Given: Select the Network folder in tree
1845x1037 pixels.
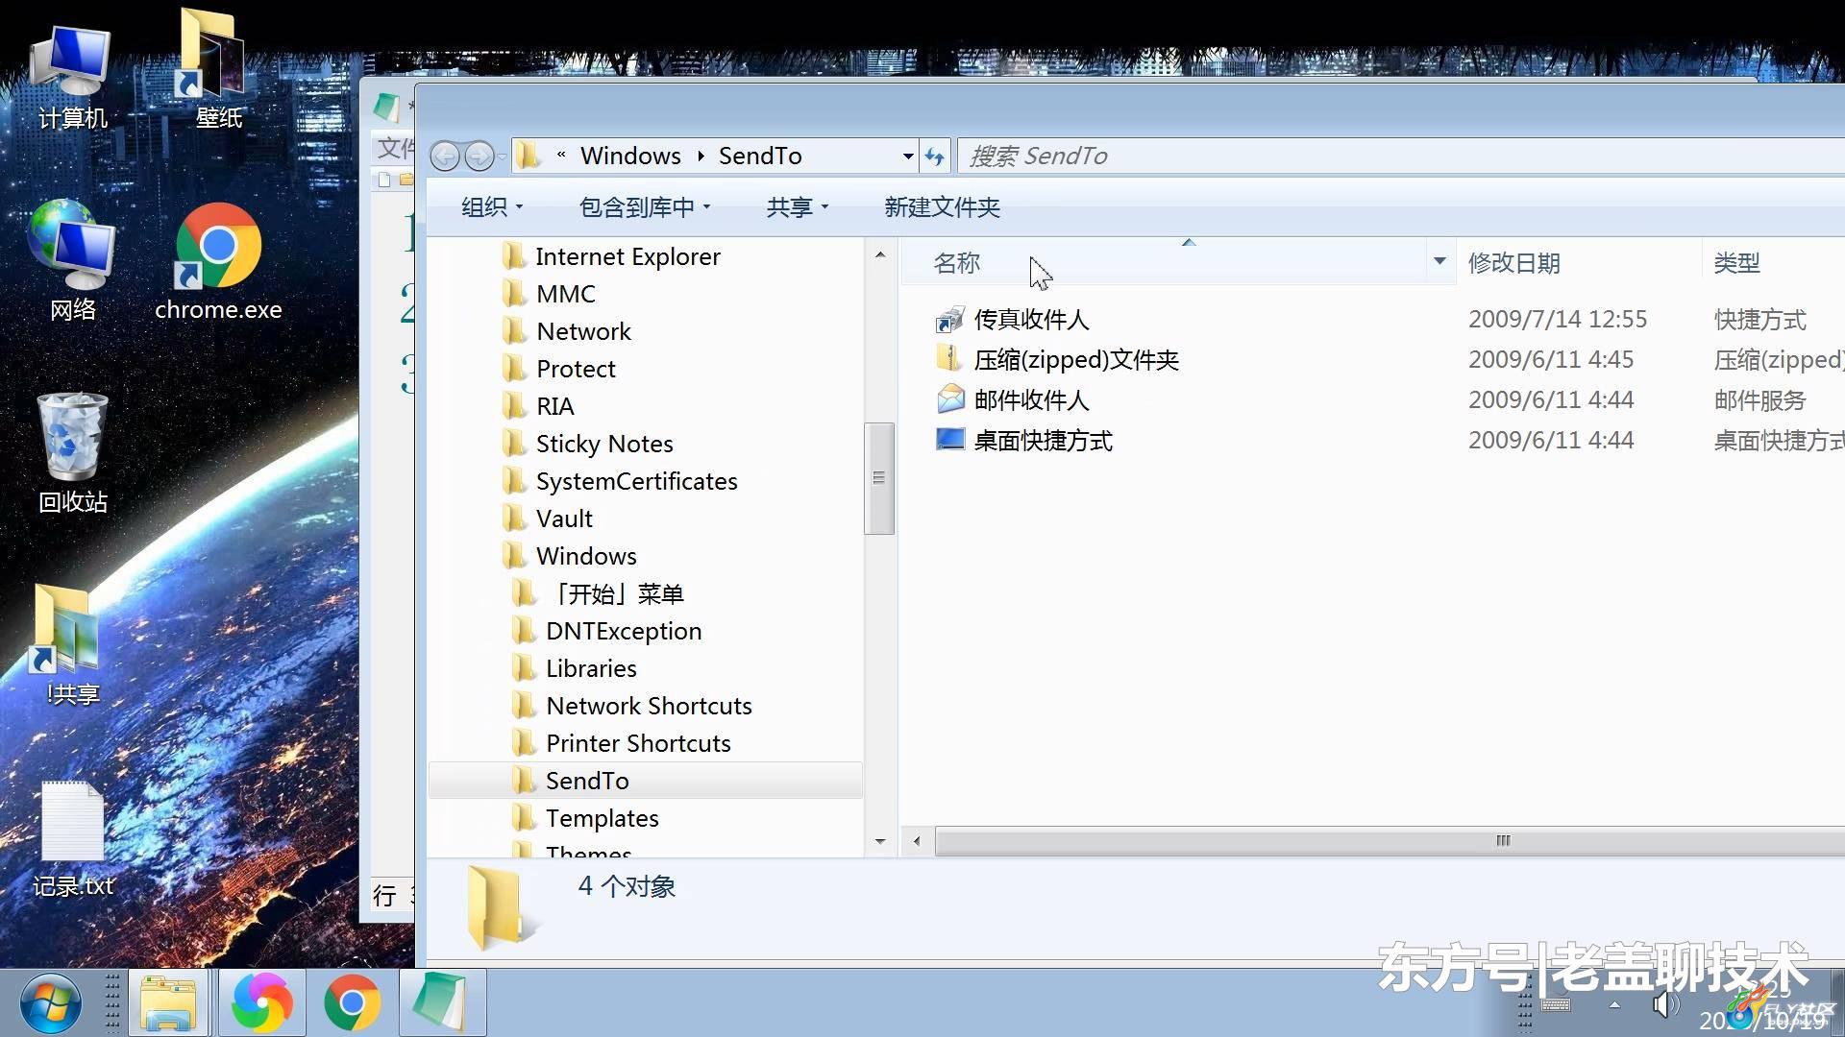Looking at the screenshot, I should click(583, 331).
